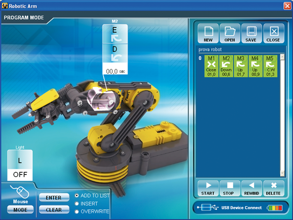
Task: Click program name 'prova robot'
Action: pos(210,49)
